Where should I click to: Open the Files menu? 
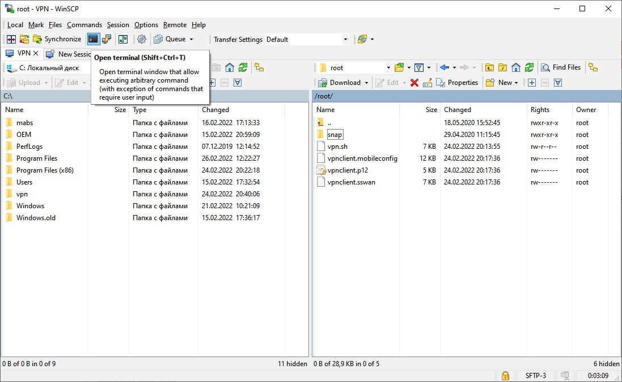pos(55,25)
